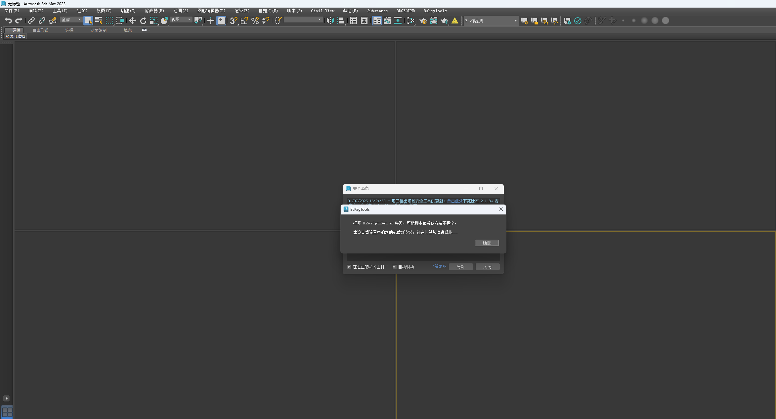This screenshot has width=776, height=419.
Task: Click the 单击此处 download link
Action: click(x=455, y=201)
